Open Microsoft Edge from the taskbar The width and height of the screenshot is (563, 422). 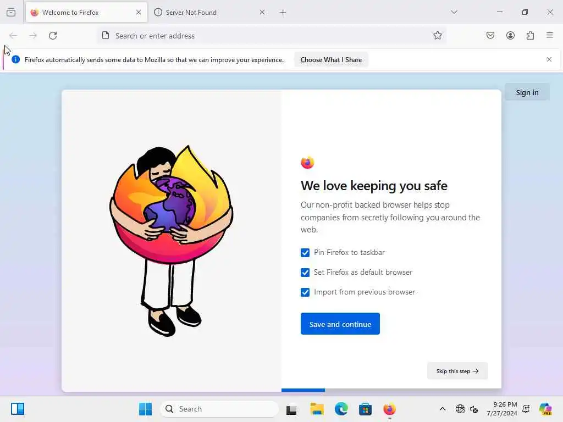coord(341,409)
